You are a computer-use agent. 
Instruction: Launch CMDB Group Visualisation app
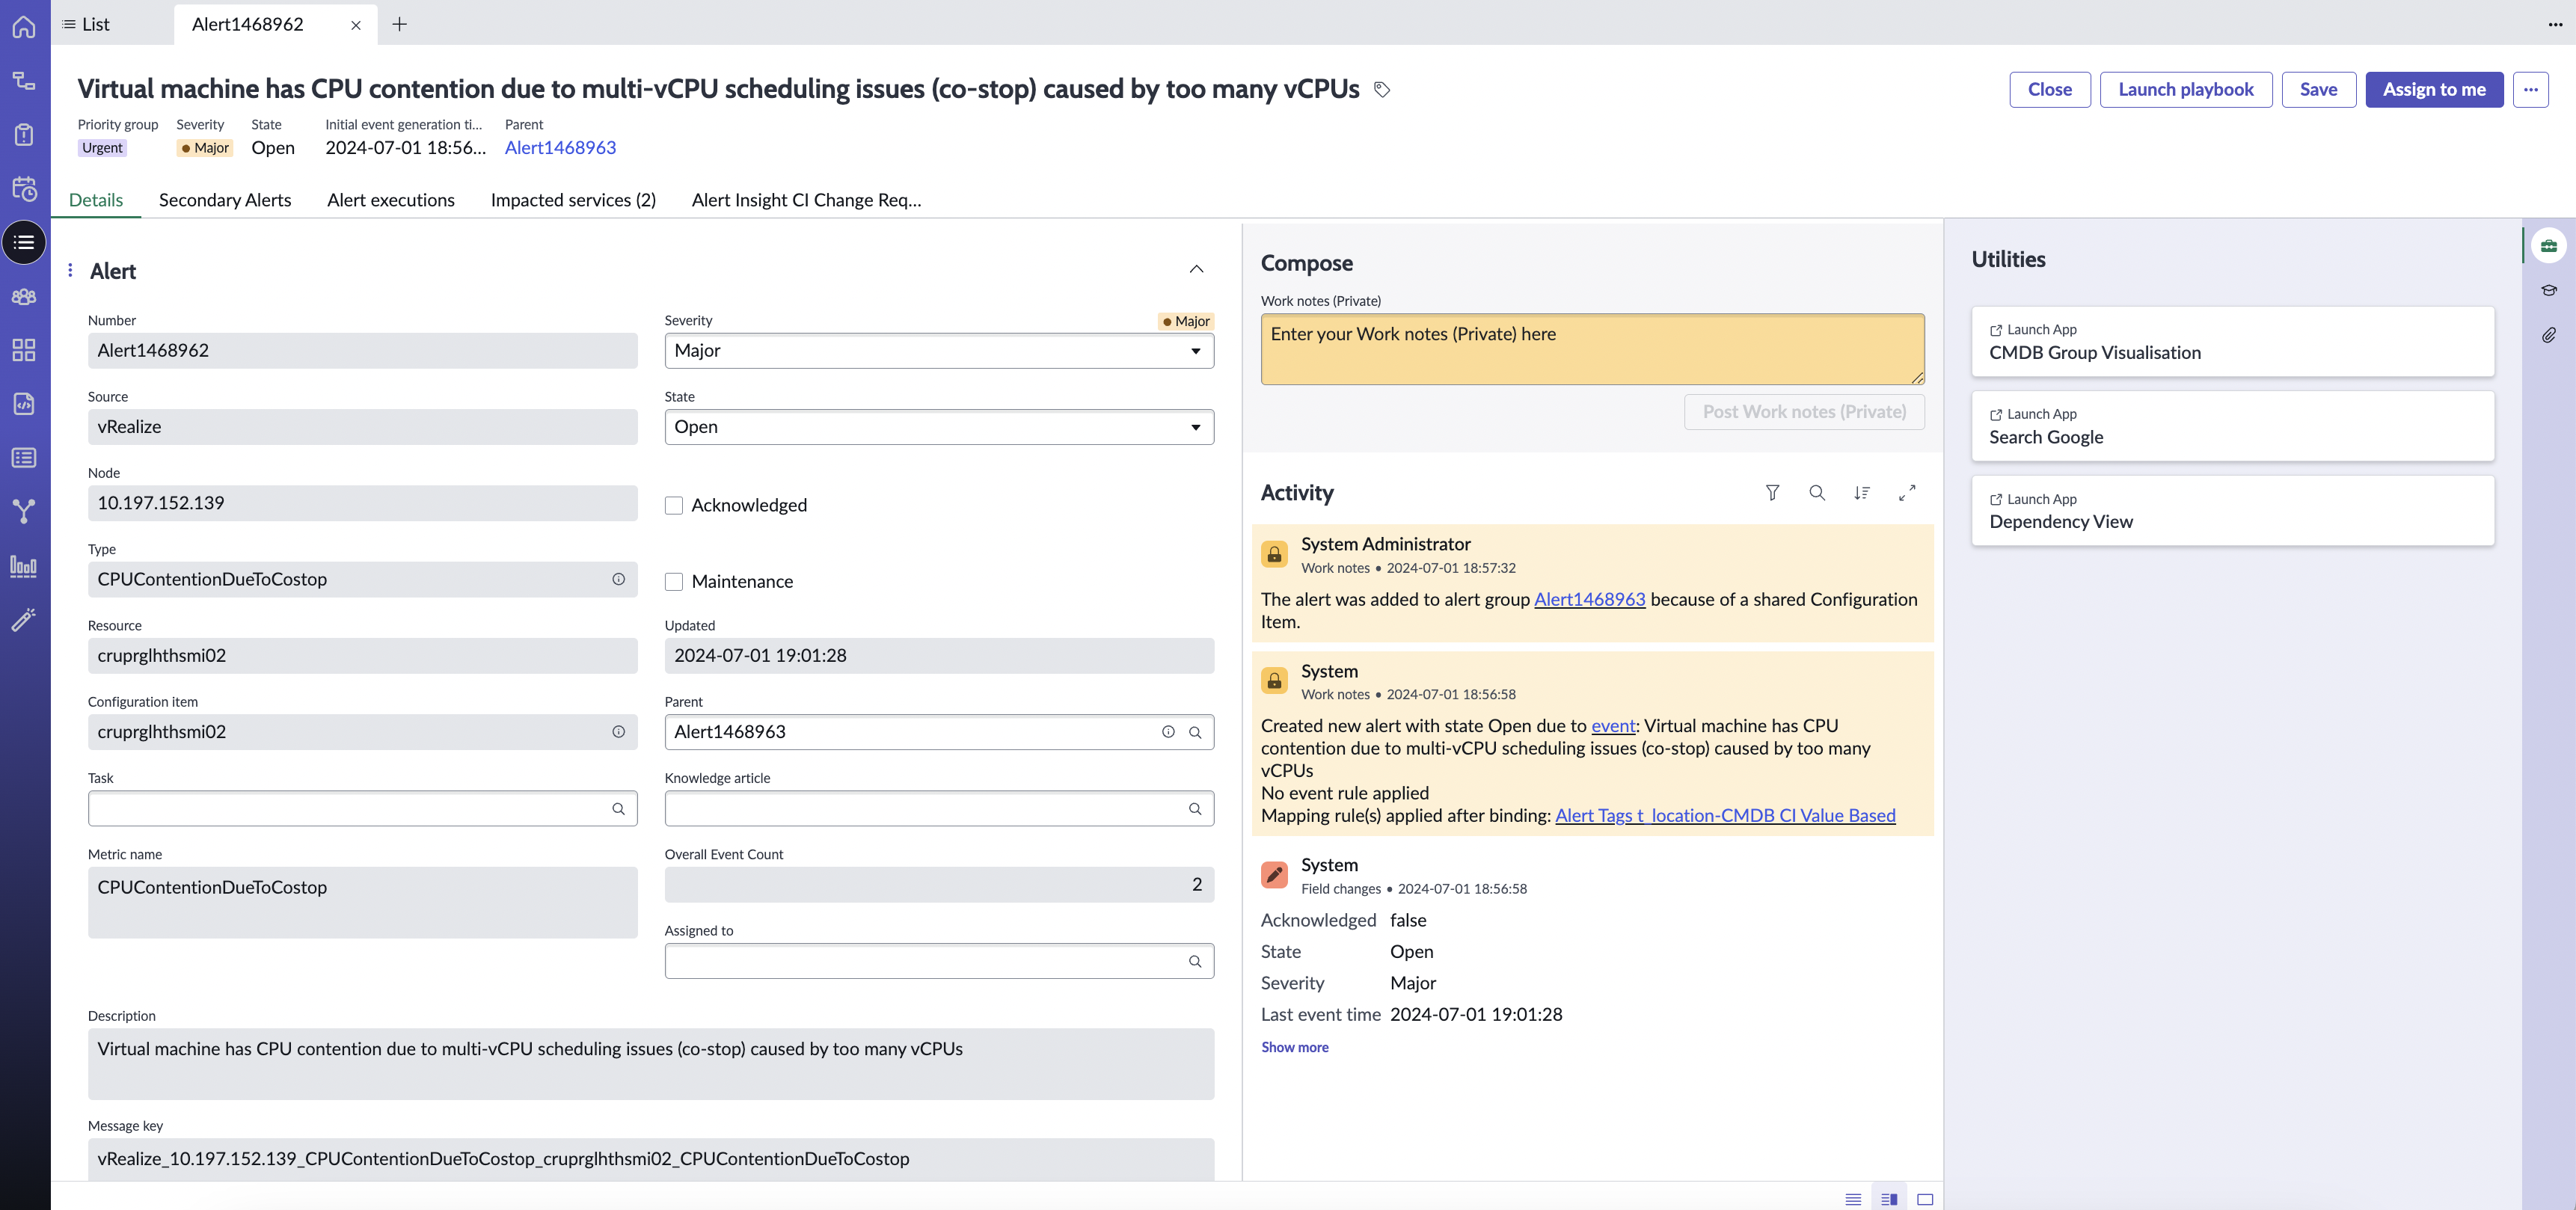pyautogui.click(x=2232, y=342)
